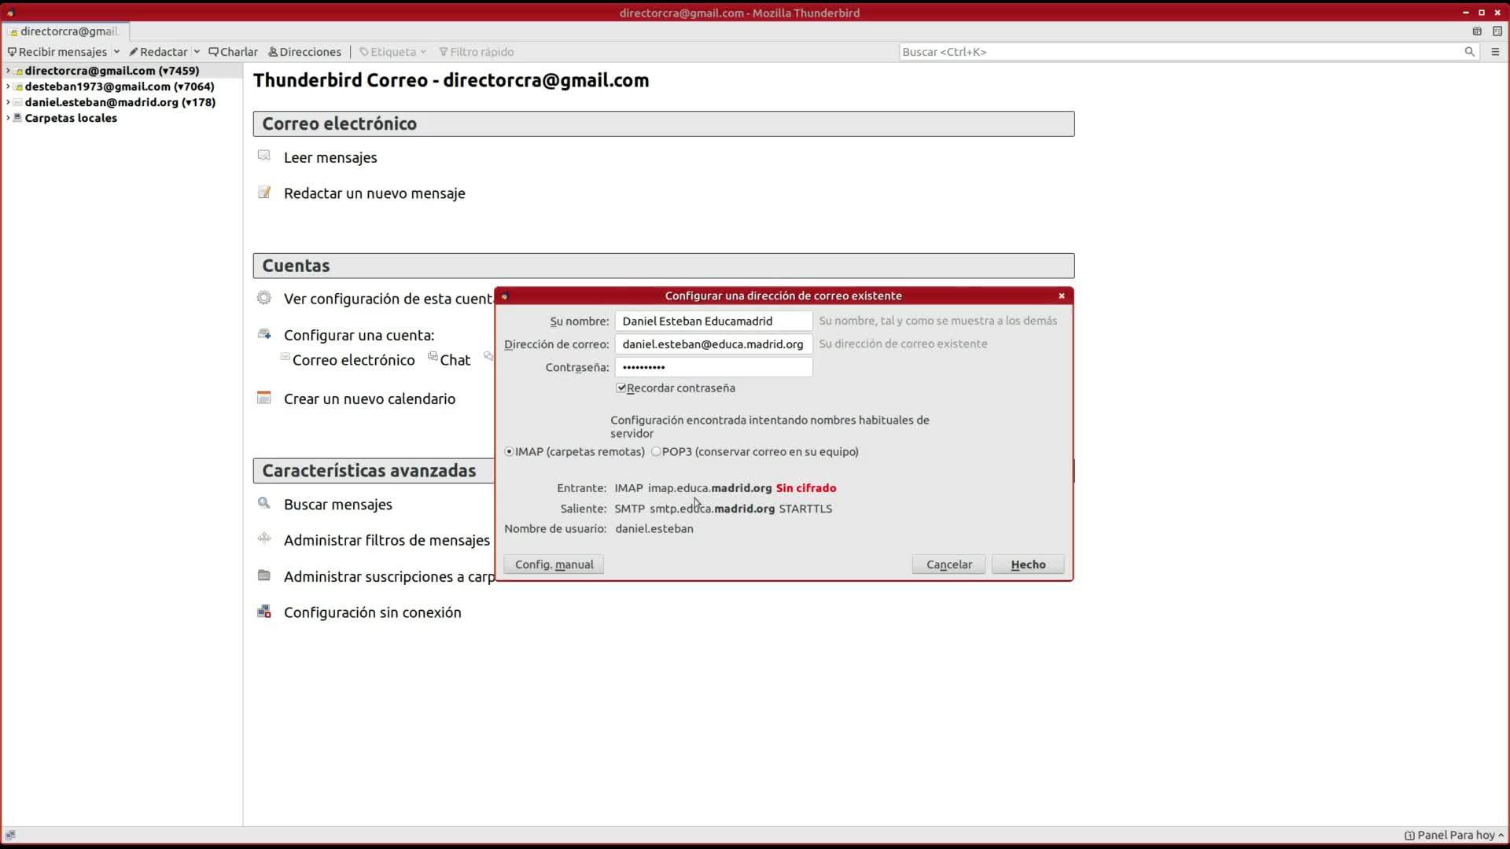Open calendar tab icon at top right
The width and height of the screenshot is (1510, 849).
[1477, 31]
